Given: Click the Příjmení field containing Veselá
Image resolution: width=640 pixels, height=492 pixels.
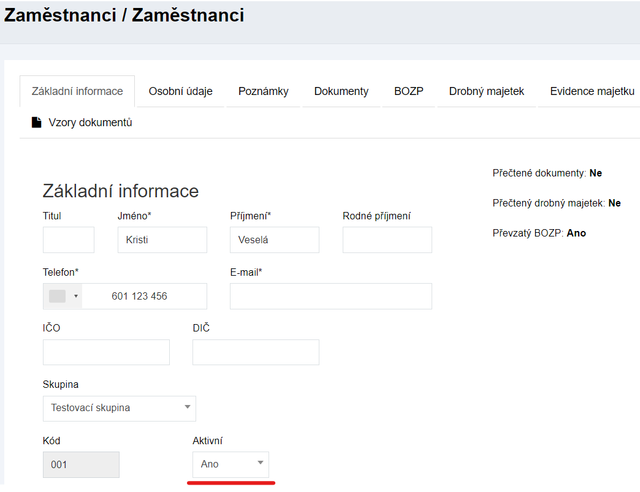Looking at the screenshot, I should point(275,240).
